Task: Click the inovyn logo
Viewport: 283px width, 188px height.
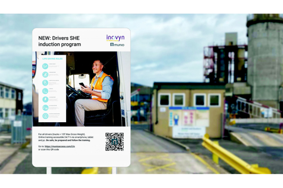Action: coord(115,38)
